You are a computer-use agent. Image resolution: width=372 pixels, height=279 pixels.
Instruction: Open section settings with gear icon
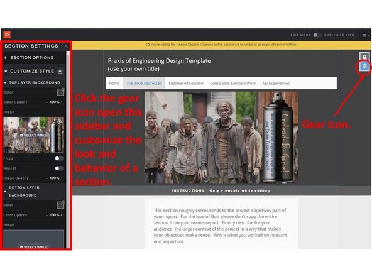(364, 66)
